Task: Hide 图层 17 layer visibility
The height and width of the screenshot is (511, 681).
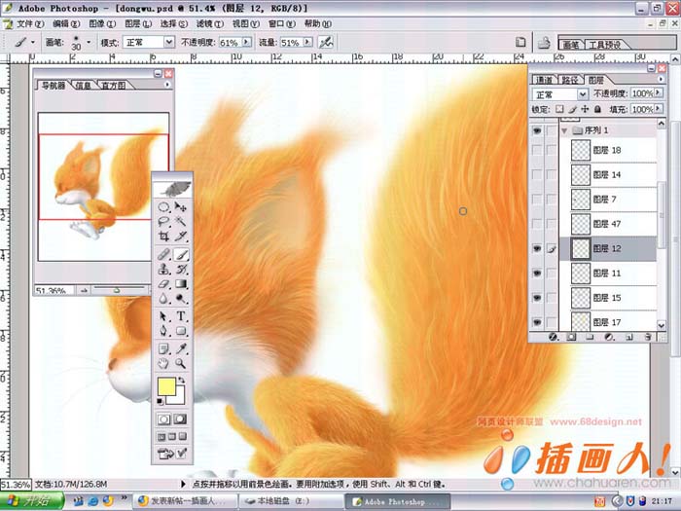Action: (537, 322)
